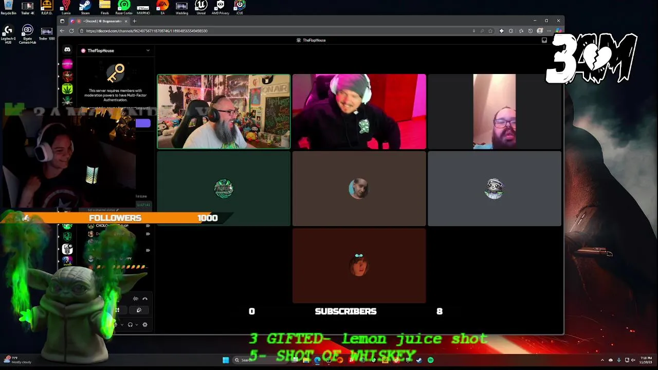Viewport: 658px width, 370px height.
Task: Open the Recycle Bin desktop icon
Action: (x=8, y=7)
